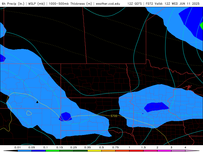The height and width of the screenshot is (152, 203).
Task: Click the "0.25" legend value
Action: pos(74,147)
